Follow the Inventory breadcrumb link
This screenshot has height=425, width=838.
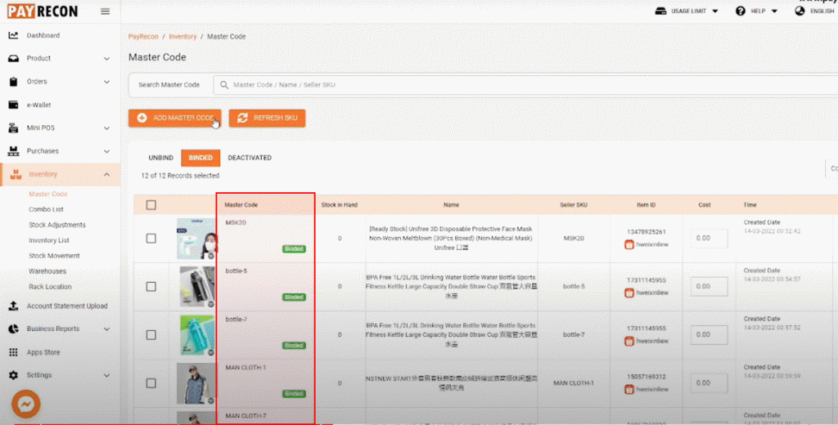click(x=182, y=37)
